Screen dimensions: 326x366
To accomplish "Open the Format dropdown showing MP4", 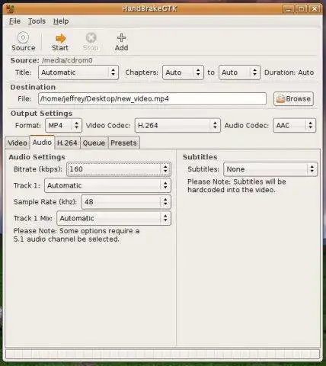I will 63,126.
